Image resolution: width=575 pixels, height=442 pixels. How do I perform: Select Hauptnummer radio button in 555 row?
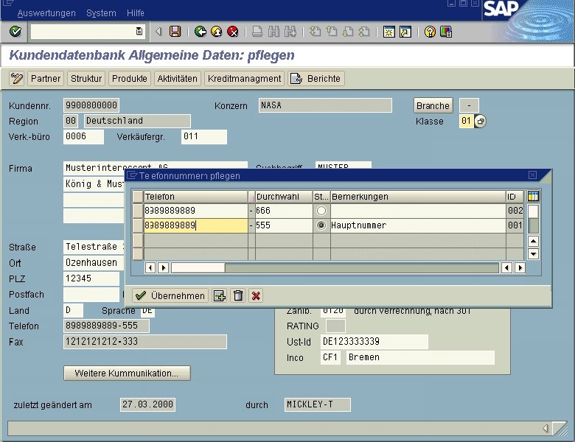pos(321,225)
